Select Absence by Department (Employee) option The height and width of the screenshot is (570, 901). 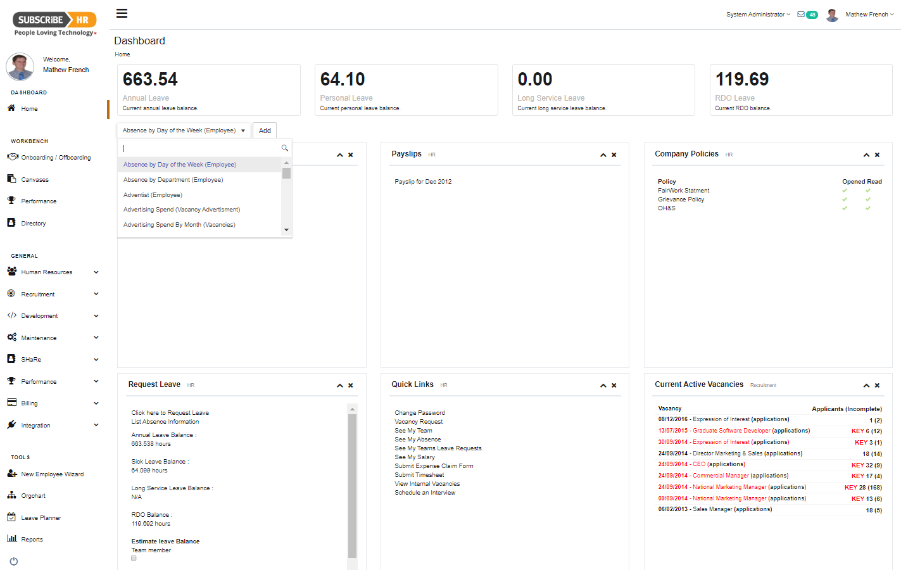coord(173,180)
